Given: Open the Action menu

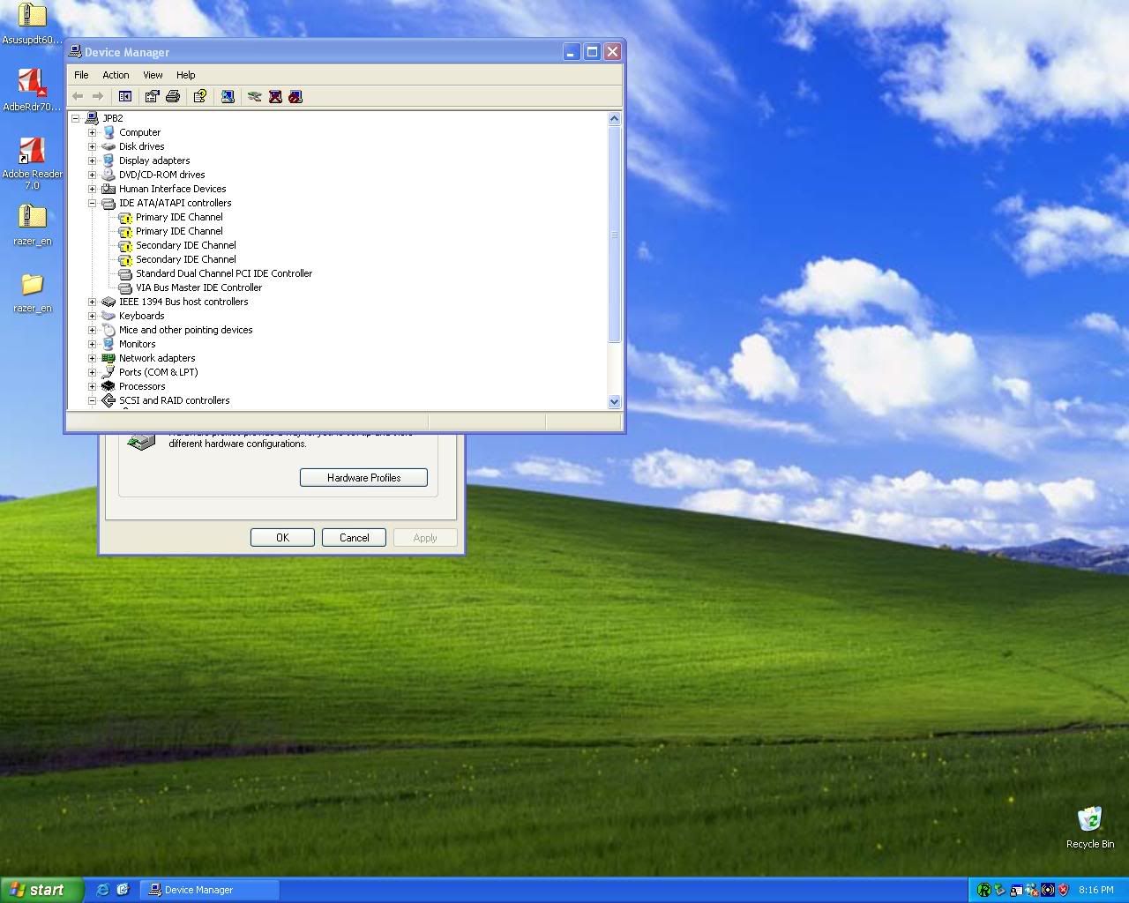Looking at the screenshot, I should (x=116, y=75).
